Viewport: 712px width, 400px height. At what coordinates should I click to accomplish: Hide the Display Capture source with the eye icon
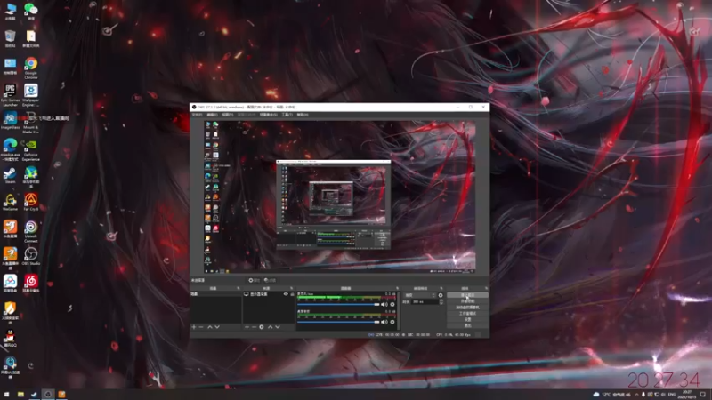click(286, 294)
